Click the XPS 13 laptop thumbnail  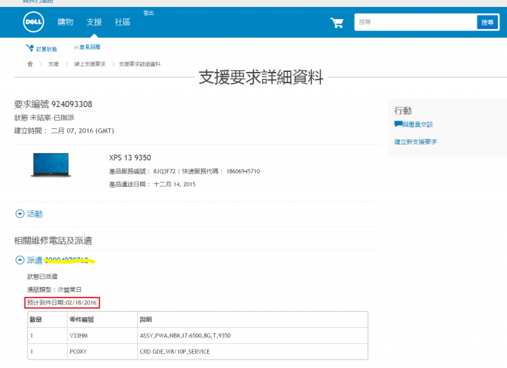coord(51,165)
